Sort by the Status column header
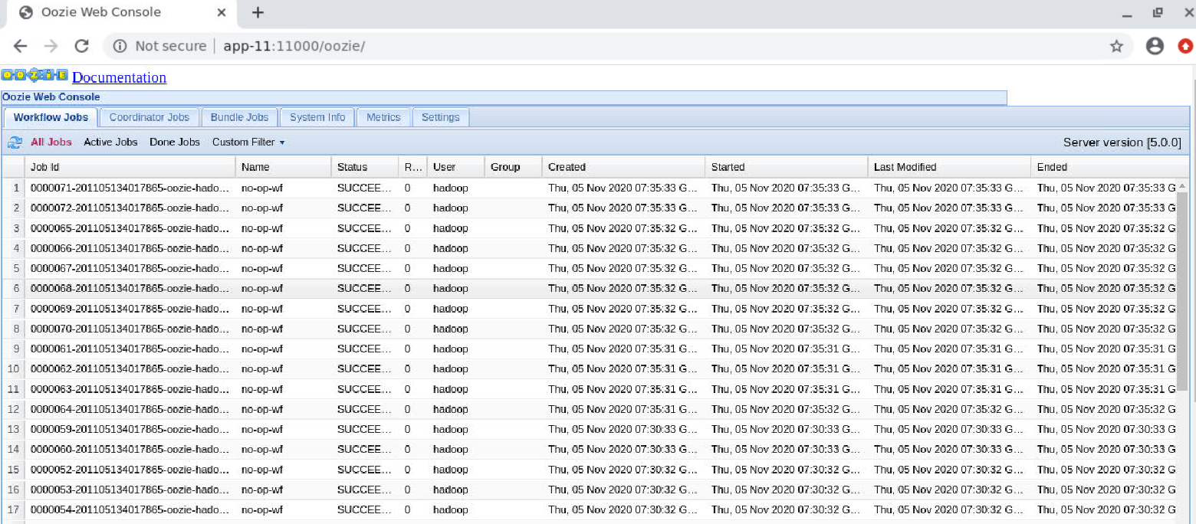1196x524 pixels. pyautogui.click(x=366, y=167)
